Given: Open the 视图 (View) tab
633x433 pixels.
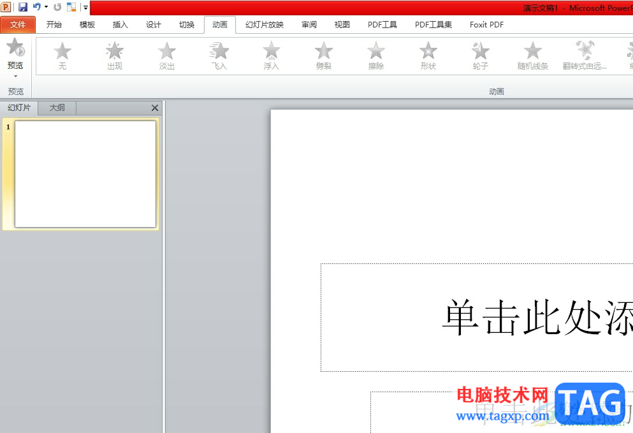Looking at the screenshot, I should [342, 25].
